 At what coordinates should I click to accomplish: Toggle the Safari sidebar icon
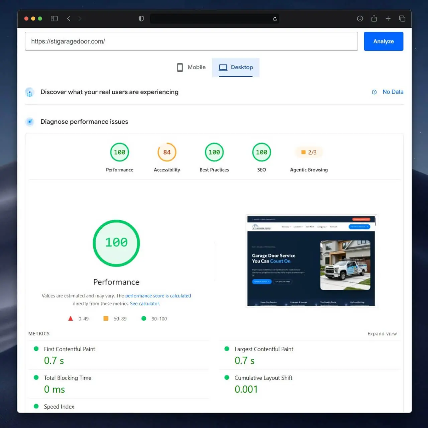tap(54, 19)
